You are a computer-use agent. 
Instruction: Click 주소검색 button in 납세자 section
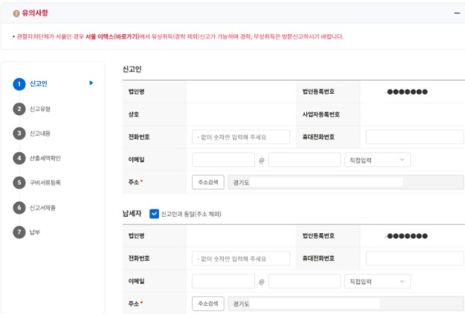pyautogui.click(x=208, y=304)
